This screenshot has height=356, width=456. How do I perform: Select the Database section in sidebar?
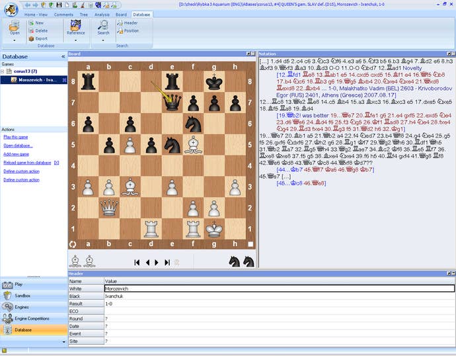coord(34,330)
